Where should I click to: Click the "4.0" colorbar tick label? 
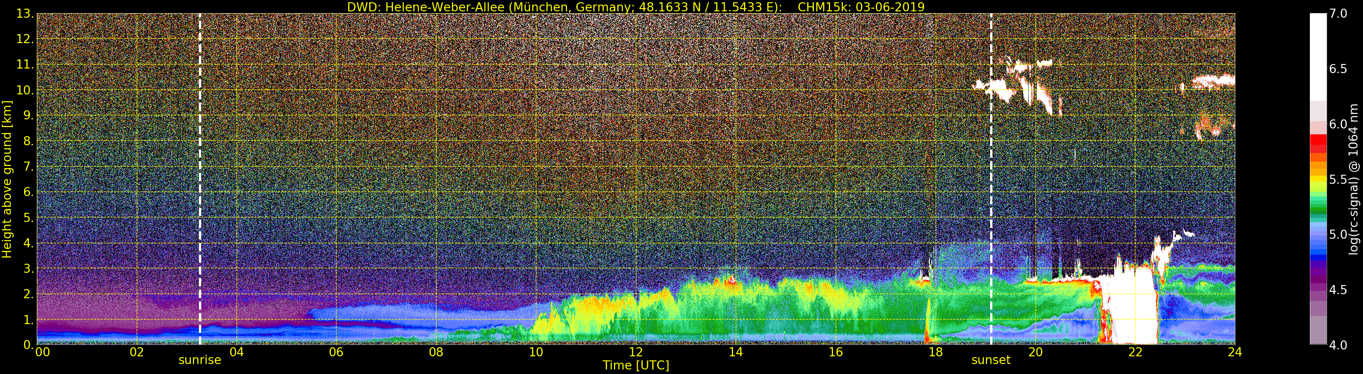tap(1338, 345)
